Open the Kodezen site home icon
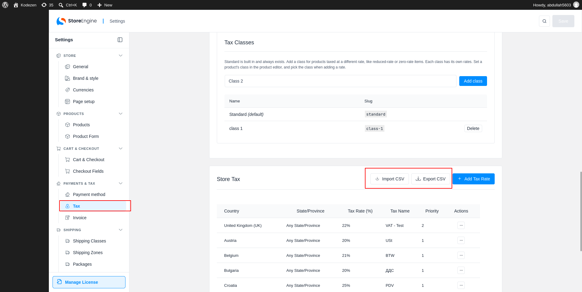This screenshot has height=292, width=582. (x=16, y=5)
